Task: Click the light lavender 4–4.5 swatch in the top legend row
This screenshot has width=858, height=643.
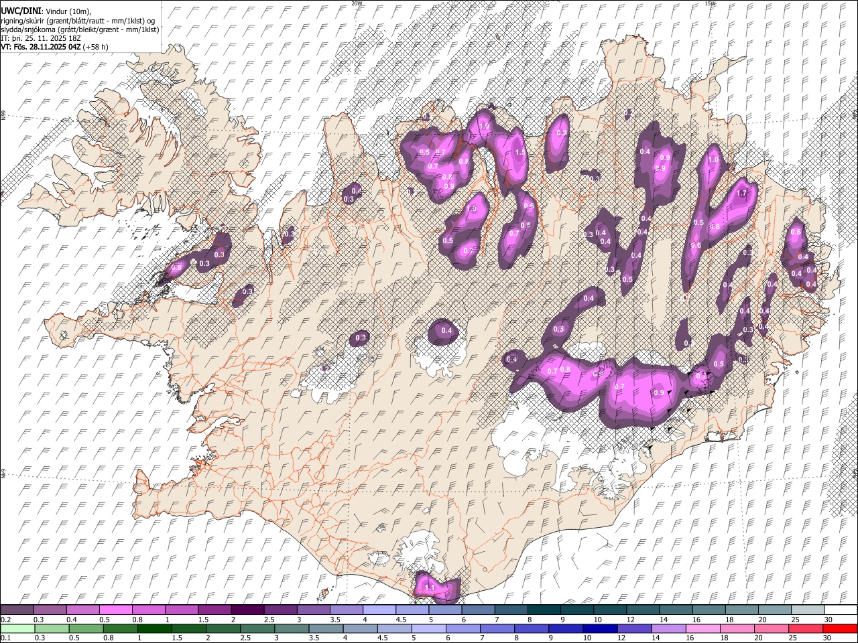Action: (x=379, y=610)
